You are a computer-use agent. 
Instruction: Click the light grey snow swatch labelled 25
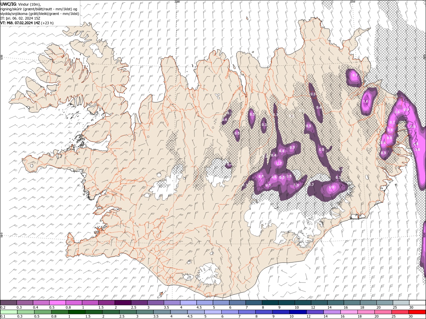401,303
